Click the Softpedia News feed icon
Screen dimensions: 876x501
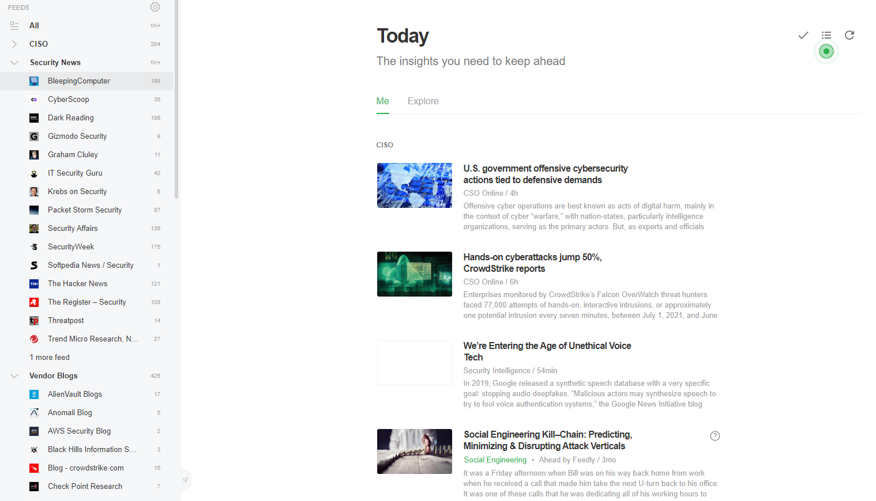(34, 265)
